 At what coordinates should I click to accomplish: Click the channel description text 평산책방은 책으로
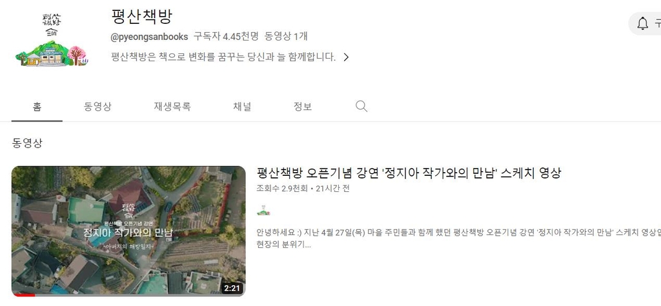[223, 57]
